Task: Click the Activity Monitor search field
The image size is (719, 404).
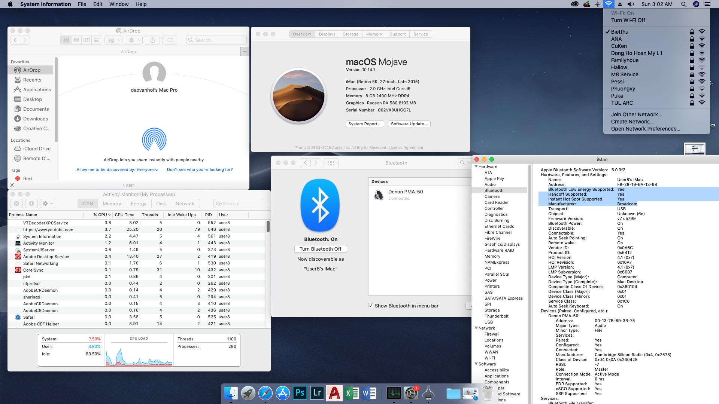Action: click(240, 203)
